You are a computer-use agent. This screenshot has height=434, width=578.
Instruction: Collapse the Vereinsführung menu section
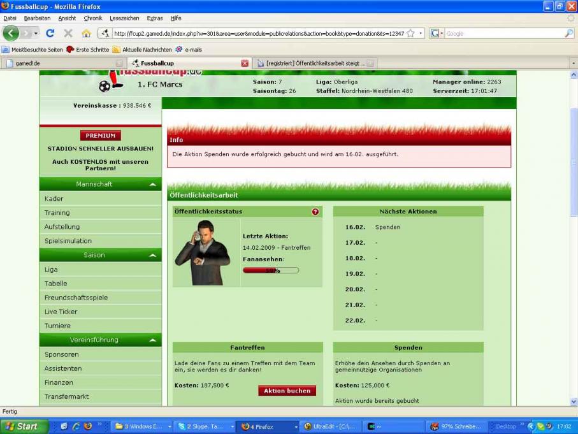(152, 340)
